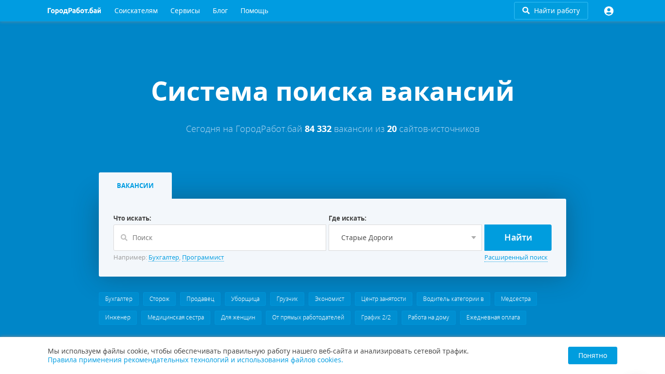Open the Помощь section

pyautogui.click(x=254, y=11)
